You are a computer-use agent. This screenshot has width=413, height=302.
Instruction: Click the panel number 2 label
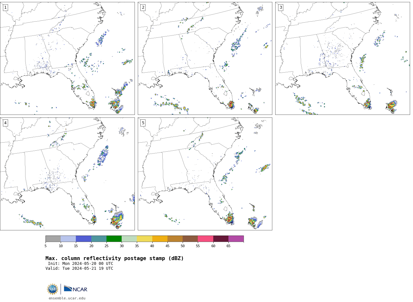point(143,7)
